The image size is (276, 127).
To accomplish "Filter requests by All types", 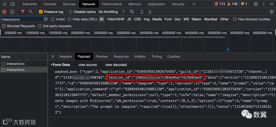I will (101, 19).
